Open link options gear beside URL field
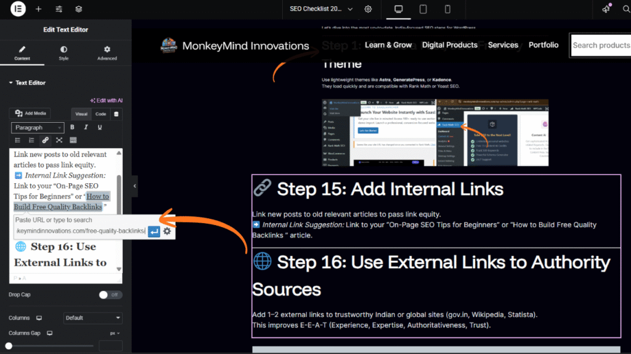The image size is (631, 354). click(167, 231)
